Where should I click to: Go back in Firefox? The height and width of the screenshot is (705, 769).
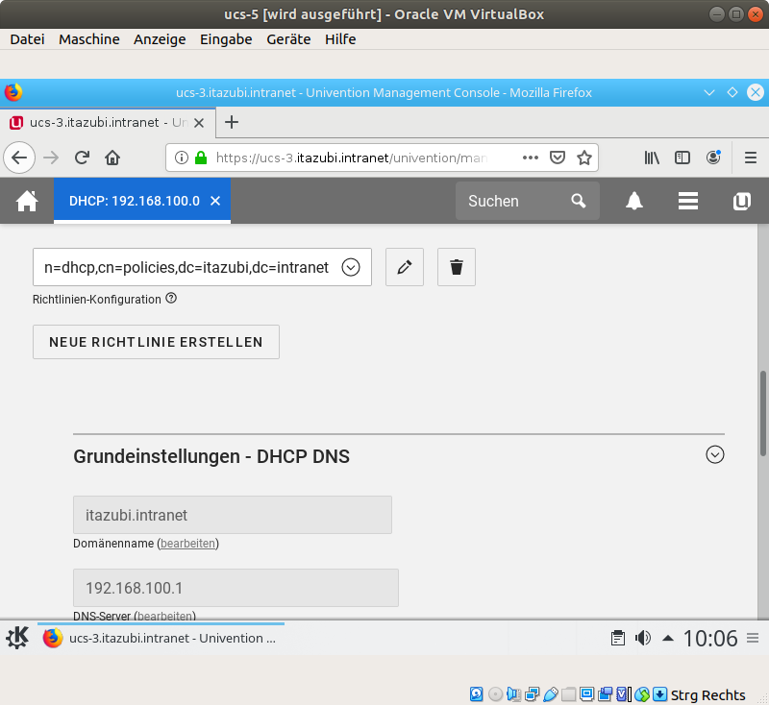[19, 158]
